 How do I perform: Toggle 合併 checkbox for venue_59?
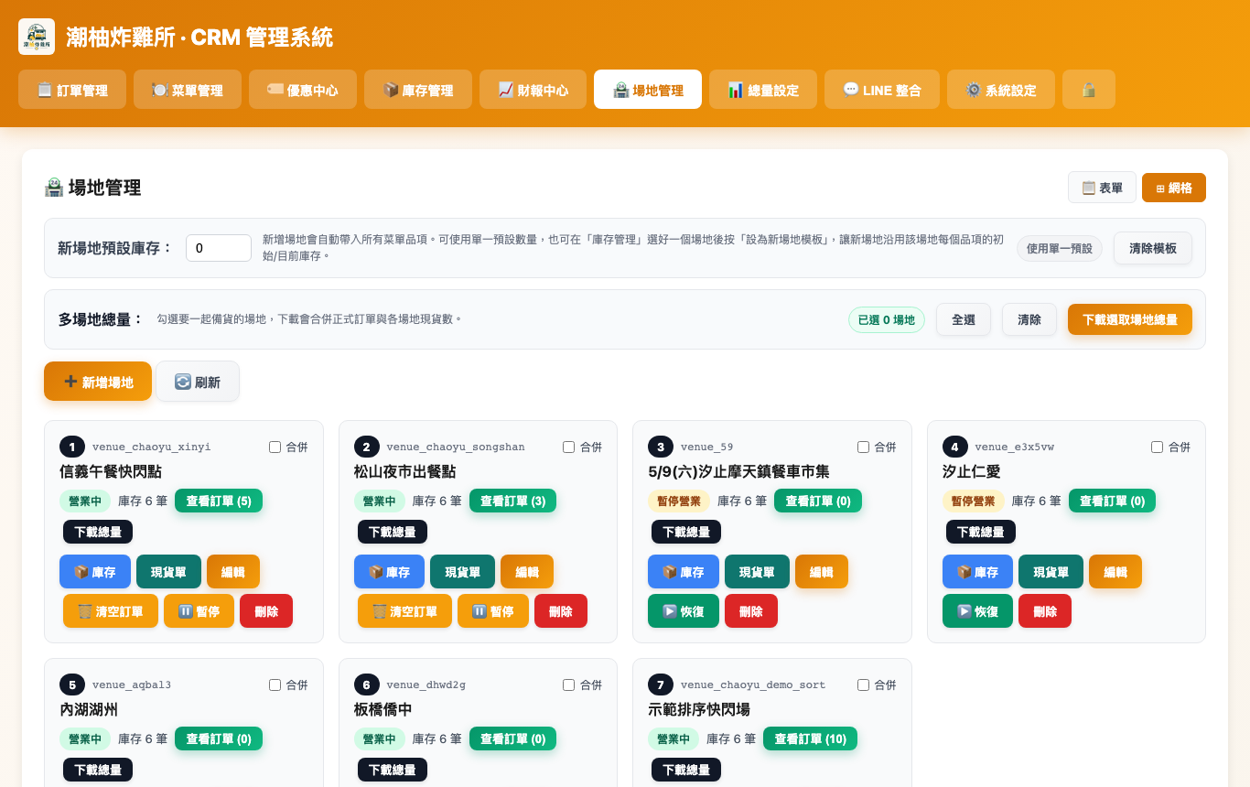click(863, 447)
